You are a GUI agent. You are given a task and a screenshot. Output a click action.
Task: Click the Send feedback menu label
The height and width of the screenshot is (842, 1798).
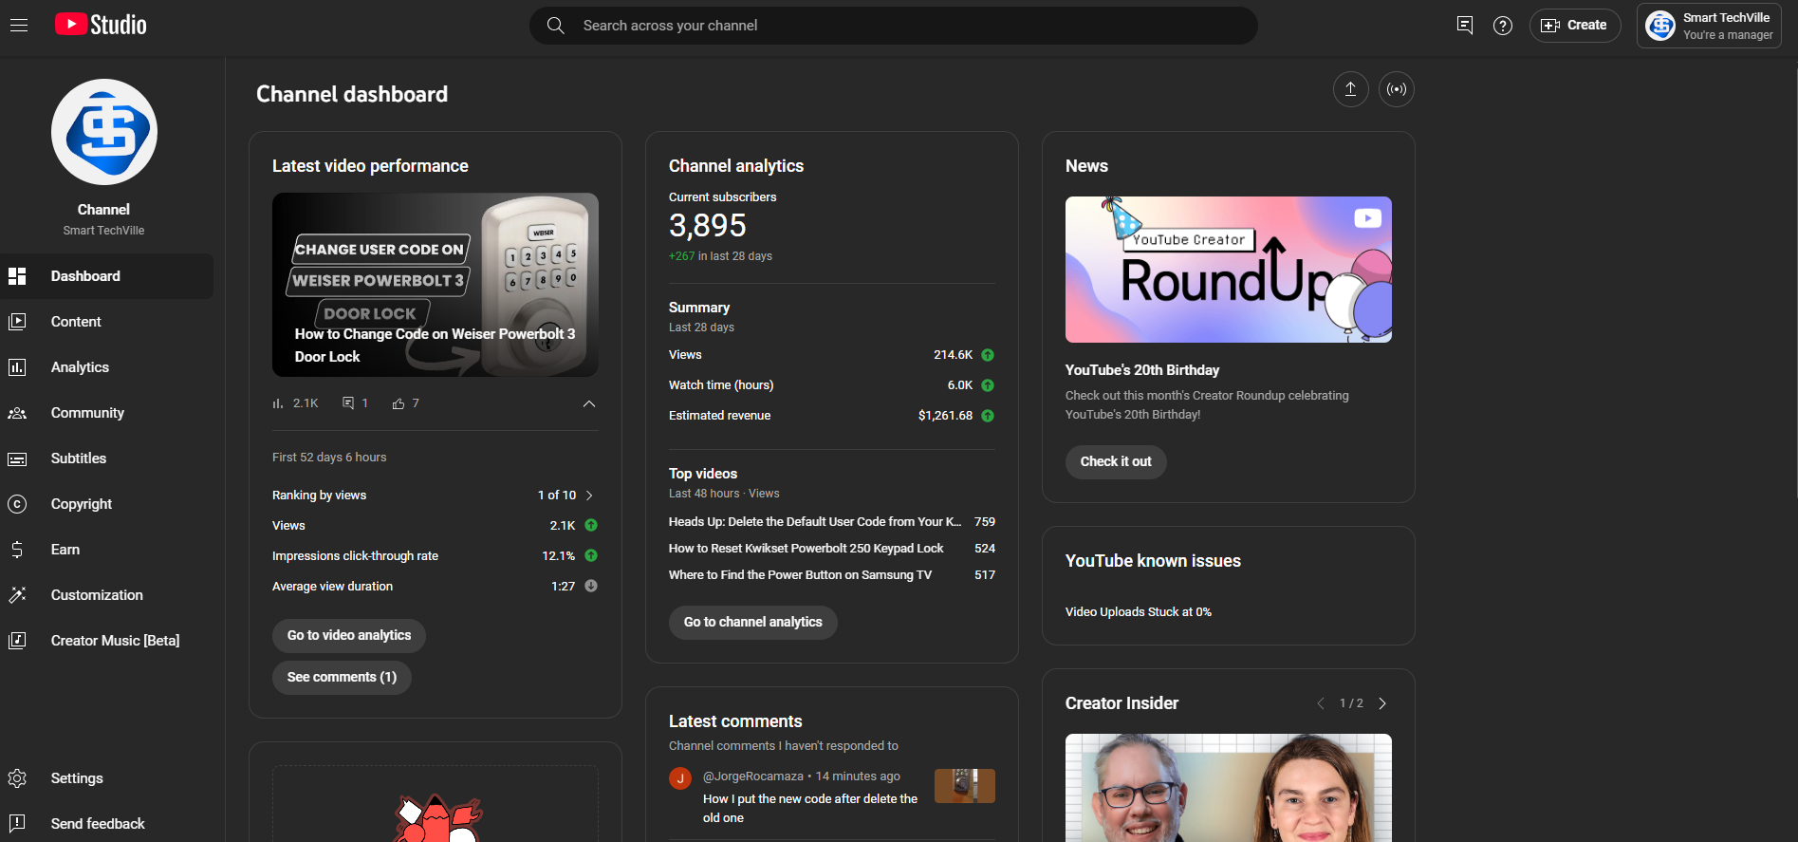tap(98, 824)
